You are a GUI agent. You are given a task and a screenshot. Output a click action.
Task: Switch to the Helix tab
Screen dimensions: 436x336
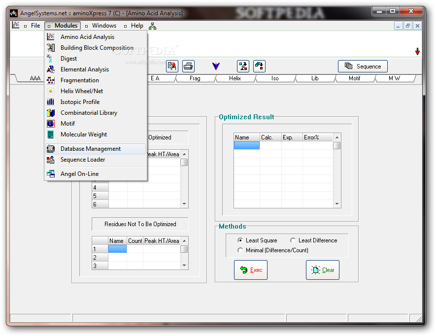click(x=235, y=78)
